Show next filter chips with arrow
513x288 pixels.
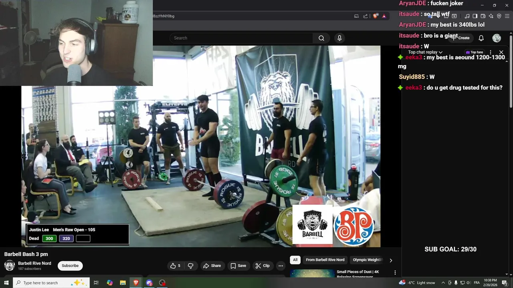click(x=391, y=260)
